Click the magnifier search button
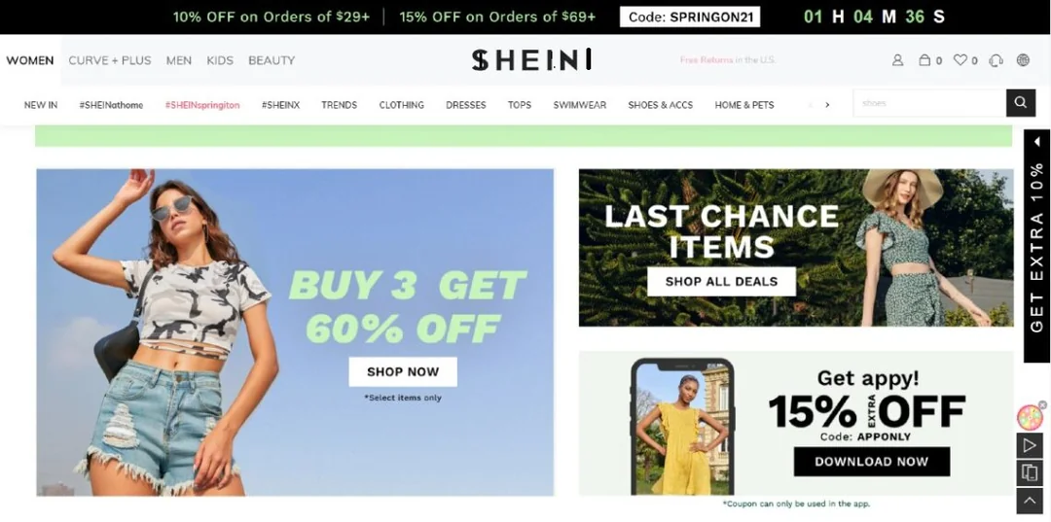The width and height of the screenshot is (1051, 522). (1020, 103)
